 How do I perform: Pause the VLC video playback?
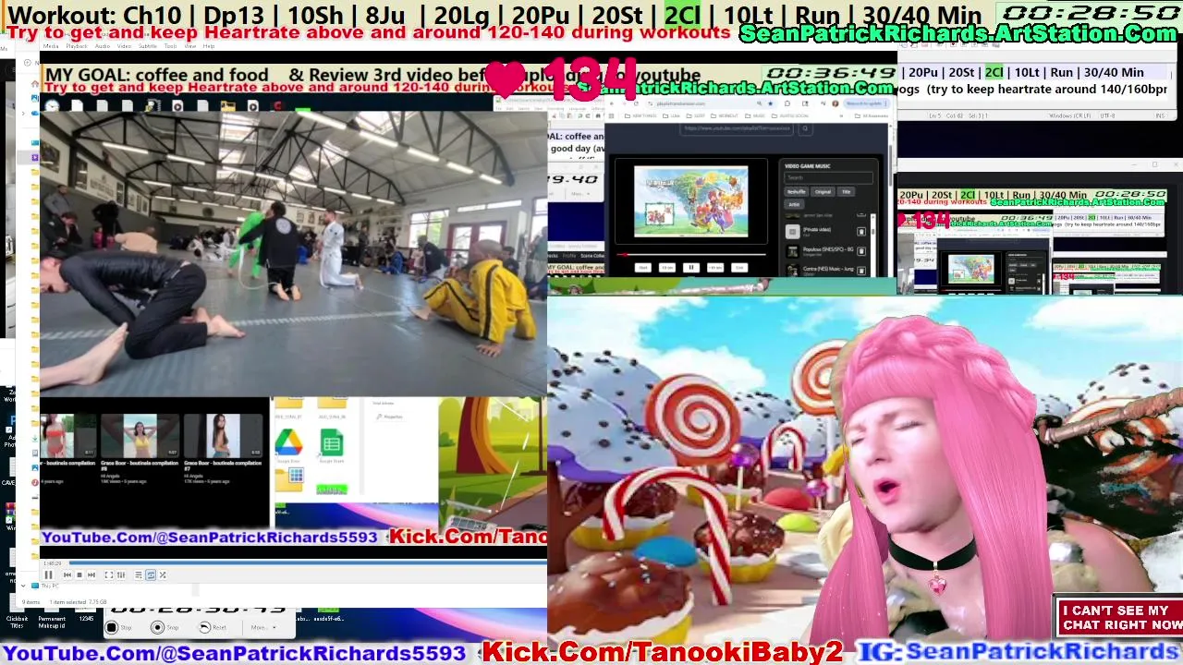pos(48,574)
